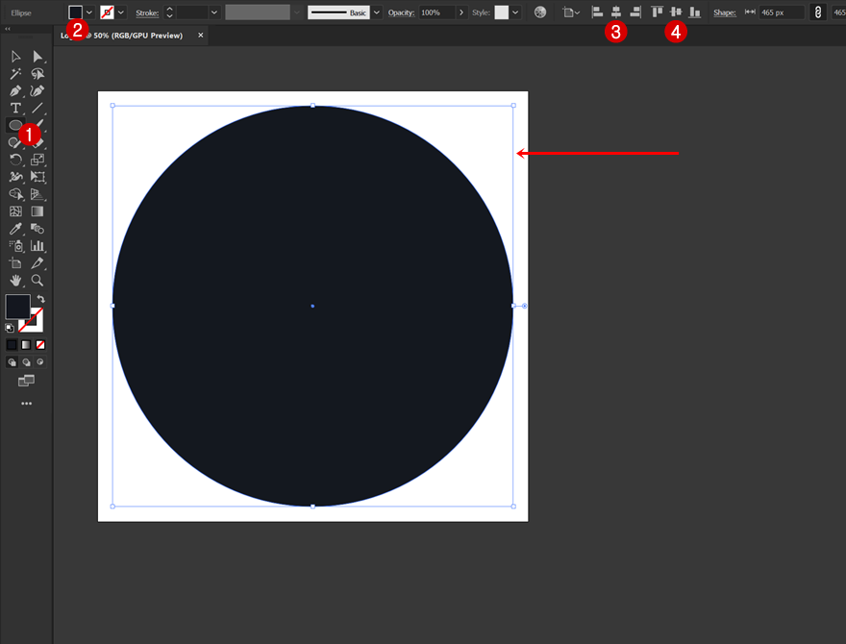The height and width of the screenshot is (644, 846).
Task: Select the Zoom tool
Action: pyautogui.click(x=37, y=280)
